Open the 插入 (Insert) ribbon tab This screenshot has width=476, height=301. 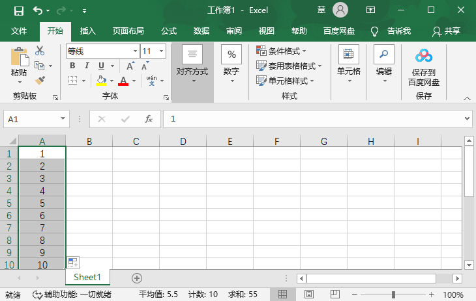click(87, 31)
